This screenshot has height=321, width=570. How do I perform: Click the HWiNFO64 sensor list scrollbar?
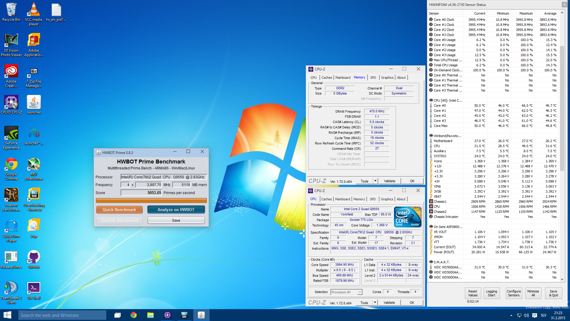click(x=562, y=108)
